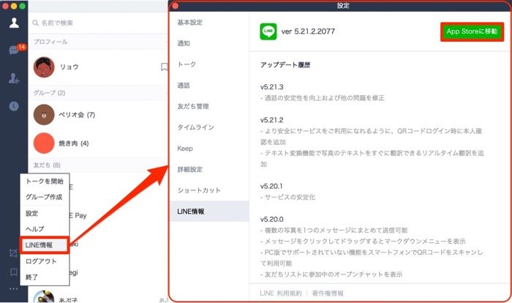Close the 設定 window
Viewport: 512px width, 303px height.
tap(176, 6)
